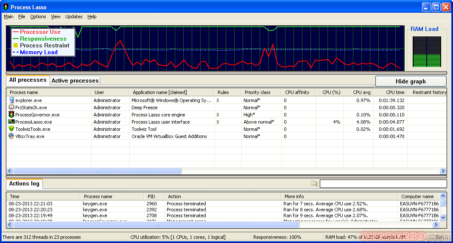Click the ProcessGovernor.exe traffic light icon
This screenshot has height=243, width=453.
(x=11, y=114)
